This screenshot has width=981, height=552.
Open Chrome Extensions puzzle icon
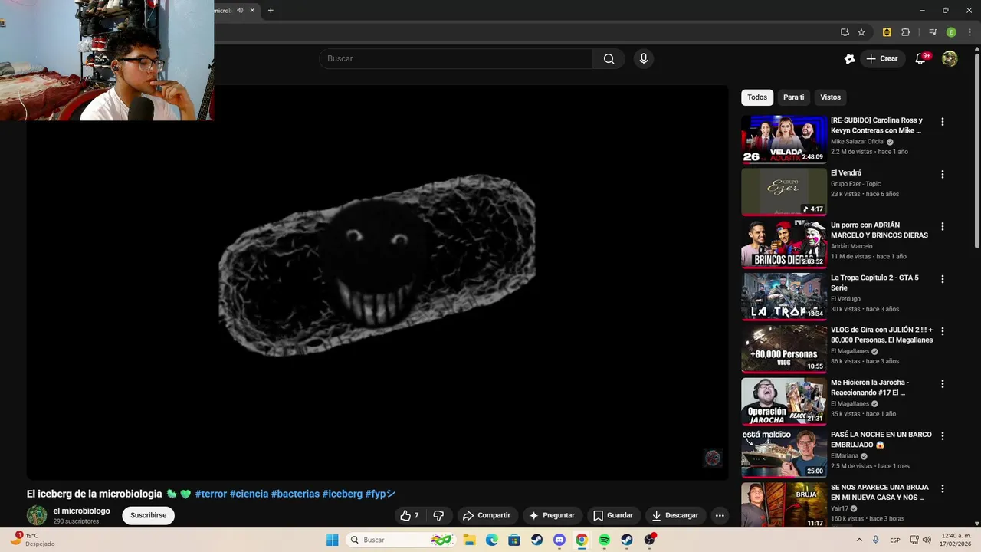(906, 32)
